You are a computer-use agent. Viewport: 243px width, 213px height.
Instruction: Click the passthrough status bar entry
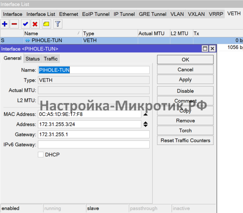(150, 208)
